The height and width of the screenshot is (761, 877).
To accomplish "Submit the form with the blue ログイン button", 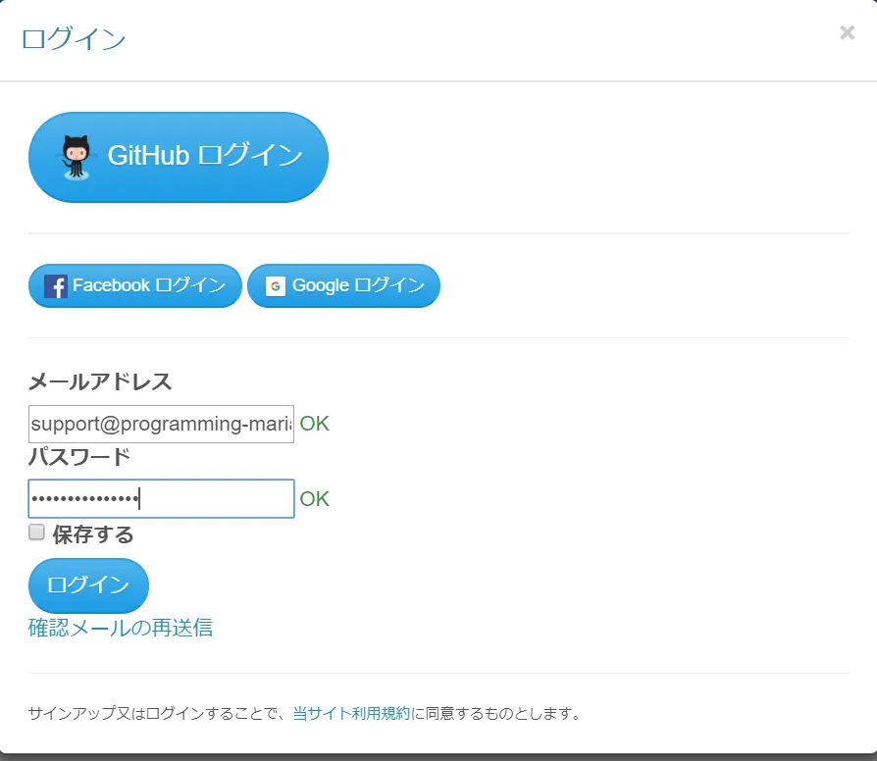I will pyautogui.click(x=88, y=585).
